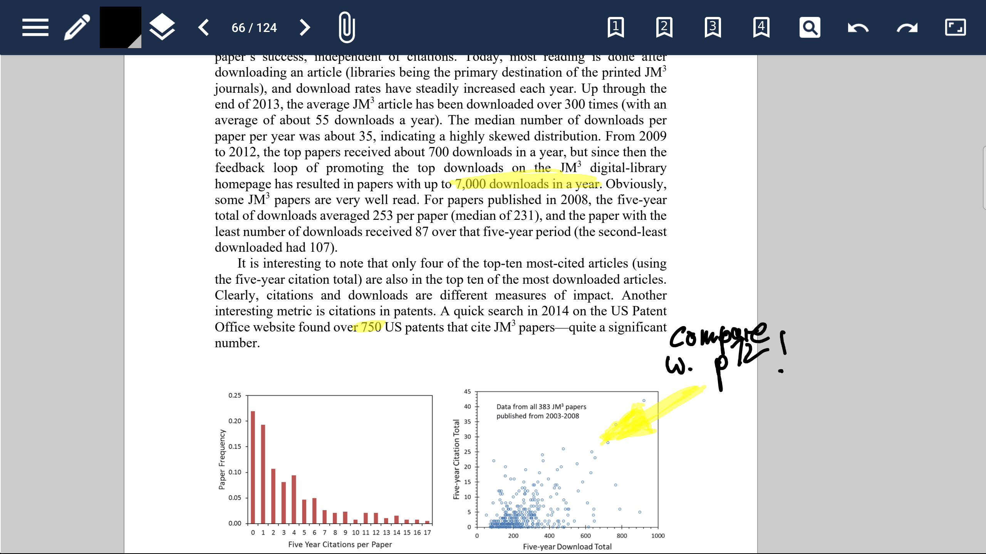Open the Layers panel icon
This screenshot has height=554, width=986.
tap(162, 27)
